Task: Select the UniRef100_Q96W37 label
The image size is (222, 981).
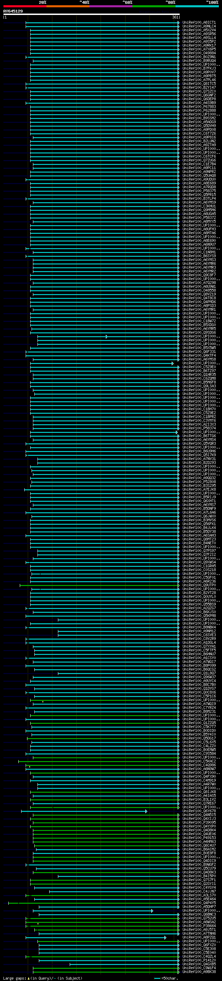Action: coord(199,677)
